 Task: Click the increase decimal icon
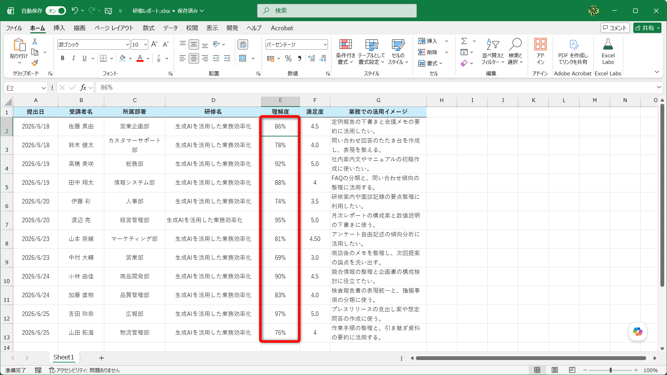[312, 58]
